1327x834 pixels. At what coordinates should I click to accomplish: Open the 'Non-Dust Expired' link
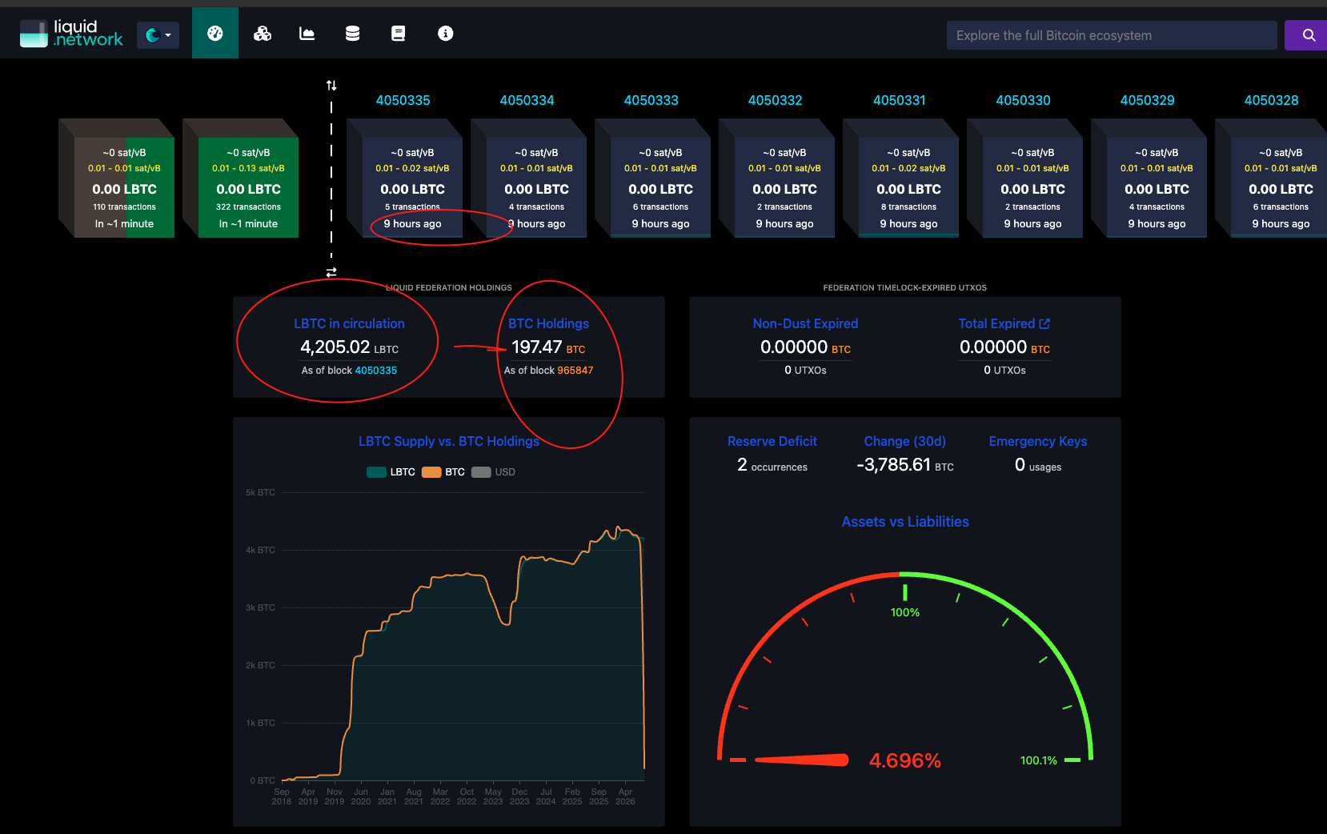pos(805,323)
